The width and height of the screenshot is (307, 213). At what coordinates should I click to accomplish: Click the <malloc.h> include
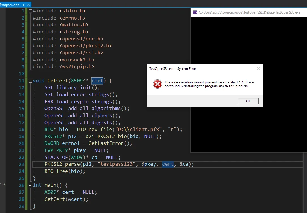(74, 25)
